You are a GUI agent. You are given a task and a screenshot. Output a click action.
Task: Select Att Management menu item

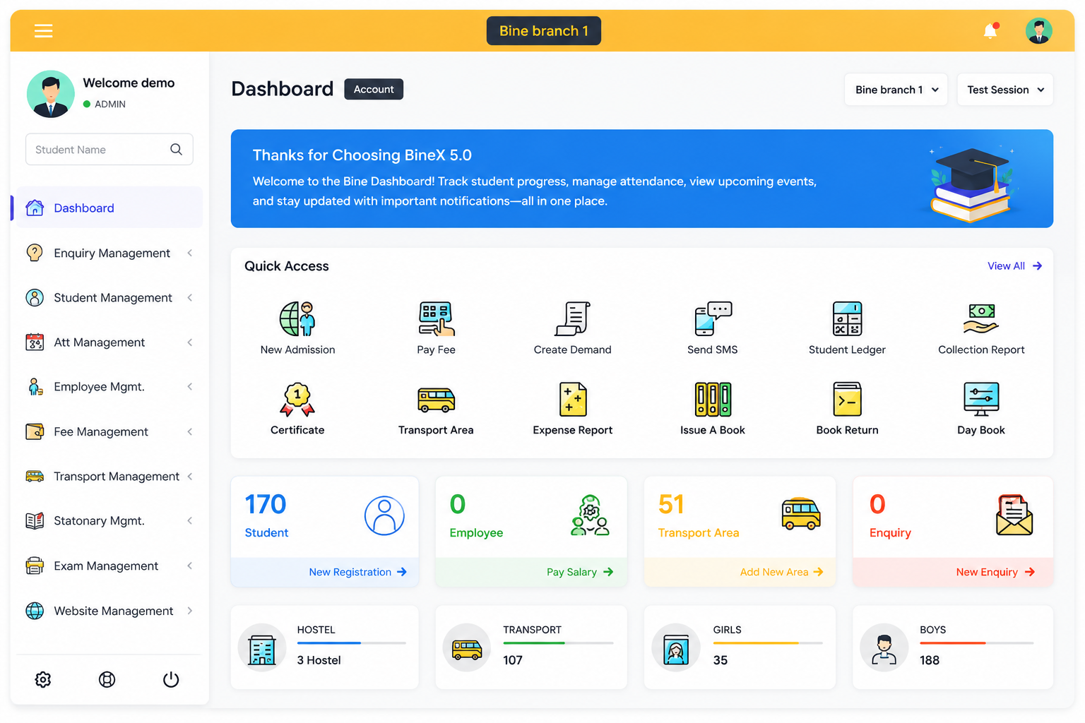(x=107, y=342)
